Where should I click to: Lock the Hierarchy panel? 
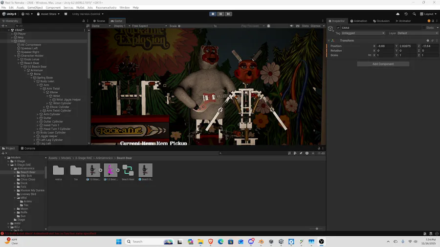(83, 21)
